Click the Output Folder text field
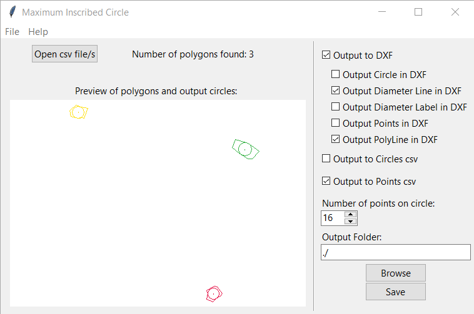474x314 pixels. pyautogui.click(x=396, y=252)
